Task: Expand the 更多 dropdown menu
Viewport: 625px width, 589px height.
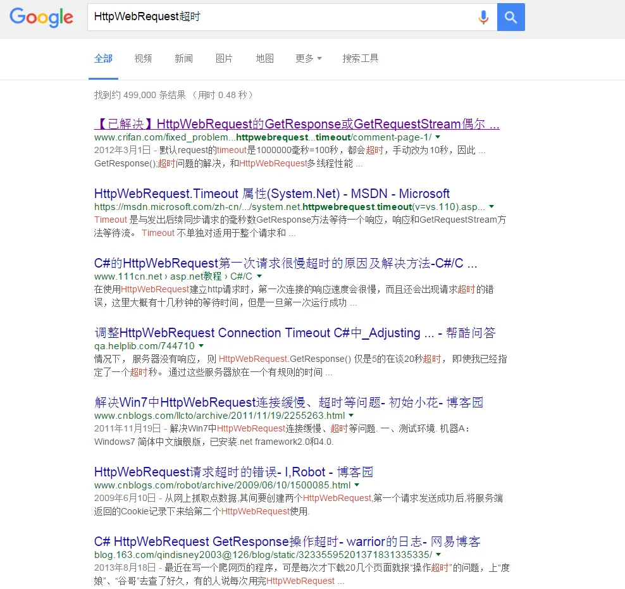Action: tap(309, 59)
